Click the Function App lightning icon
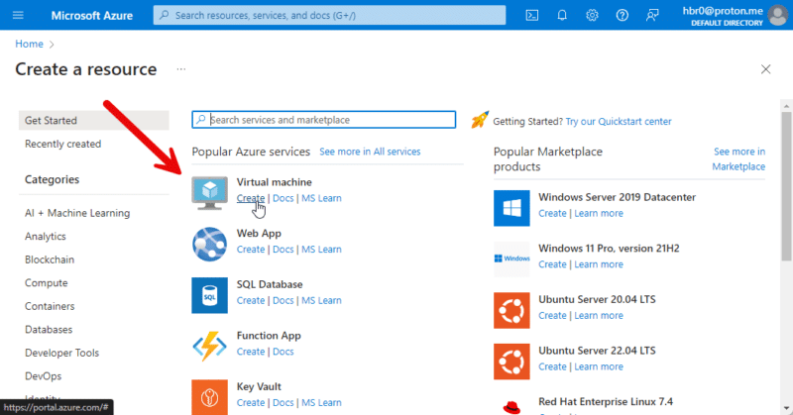793x415 pixels. [210, 345]
